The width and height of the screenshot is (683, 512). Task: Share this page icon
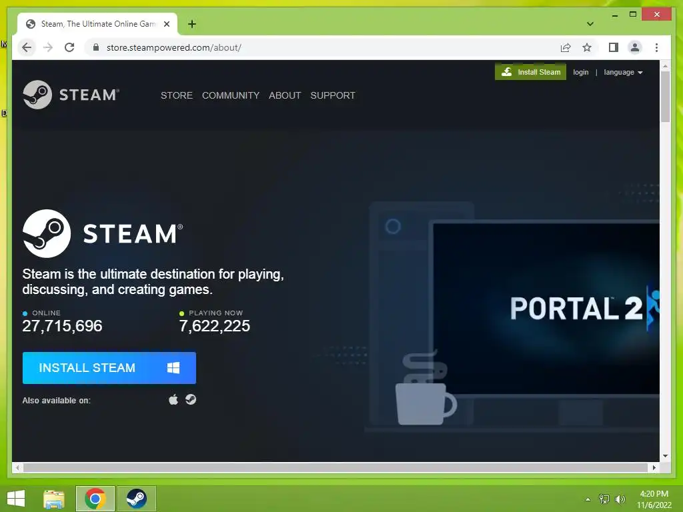[x=566, y=47]
